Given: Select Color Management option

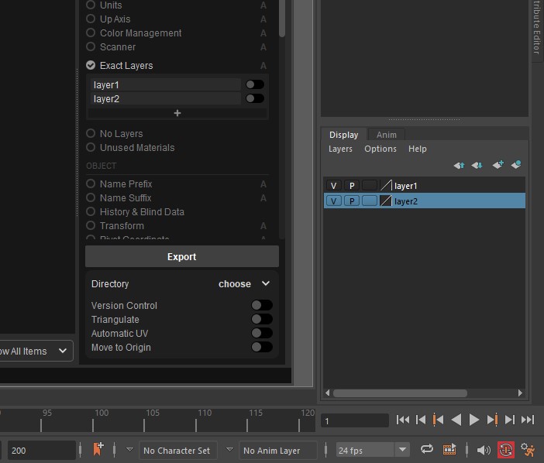Looking at the screenshot, I should 91,33.
